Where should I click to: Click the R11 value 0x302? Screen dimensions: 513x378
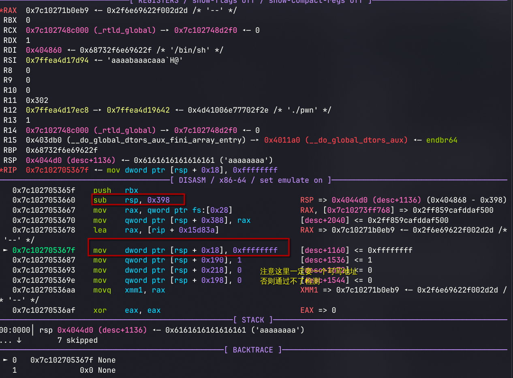pos(37,100)
